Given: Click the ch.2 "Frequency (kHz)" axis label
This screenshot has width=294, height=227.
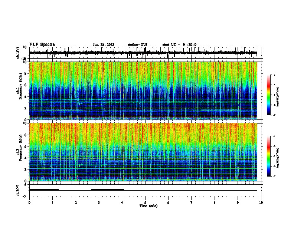Looking at the screenshot, I should click(x=20, y=148).
